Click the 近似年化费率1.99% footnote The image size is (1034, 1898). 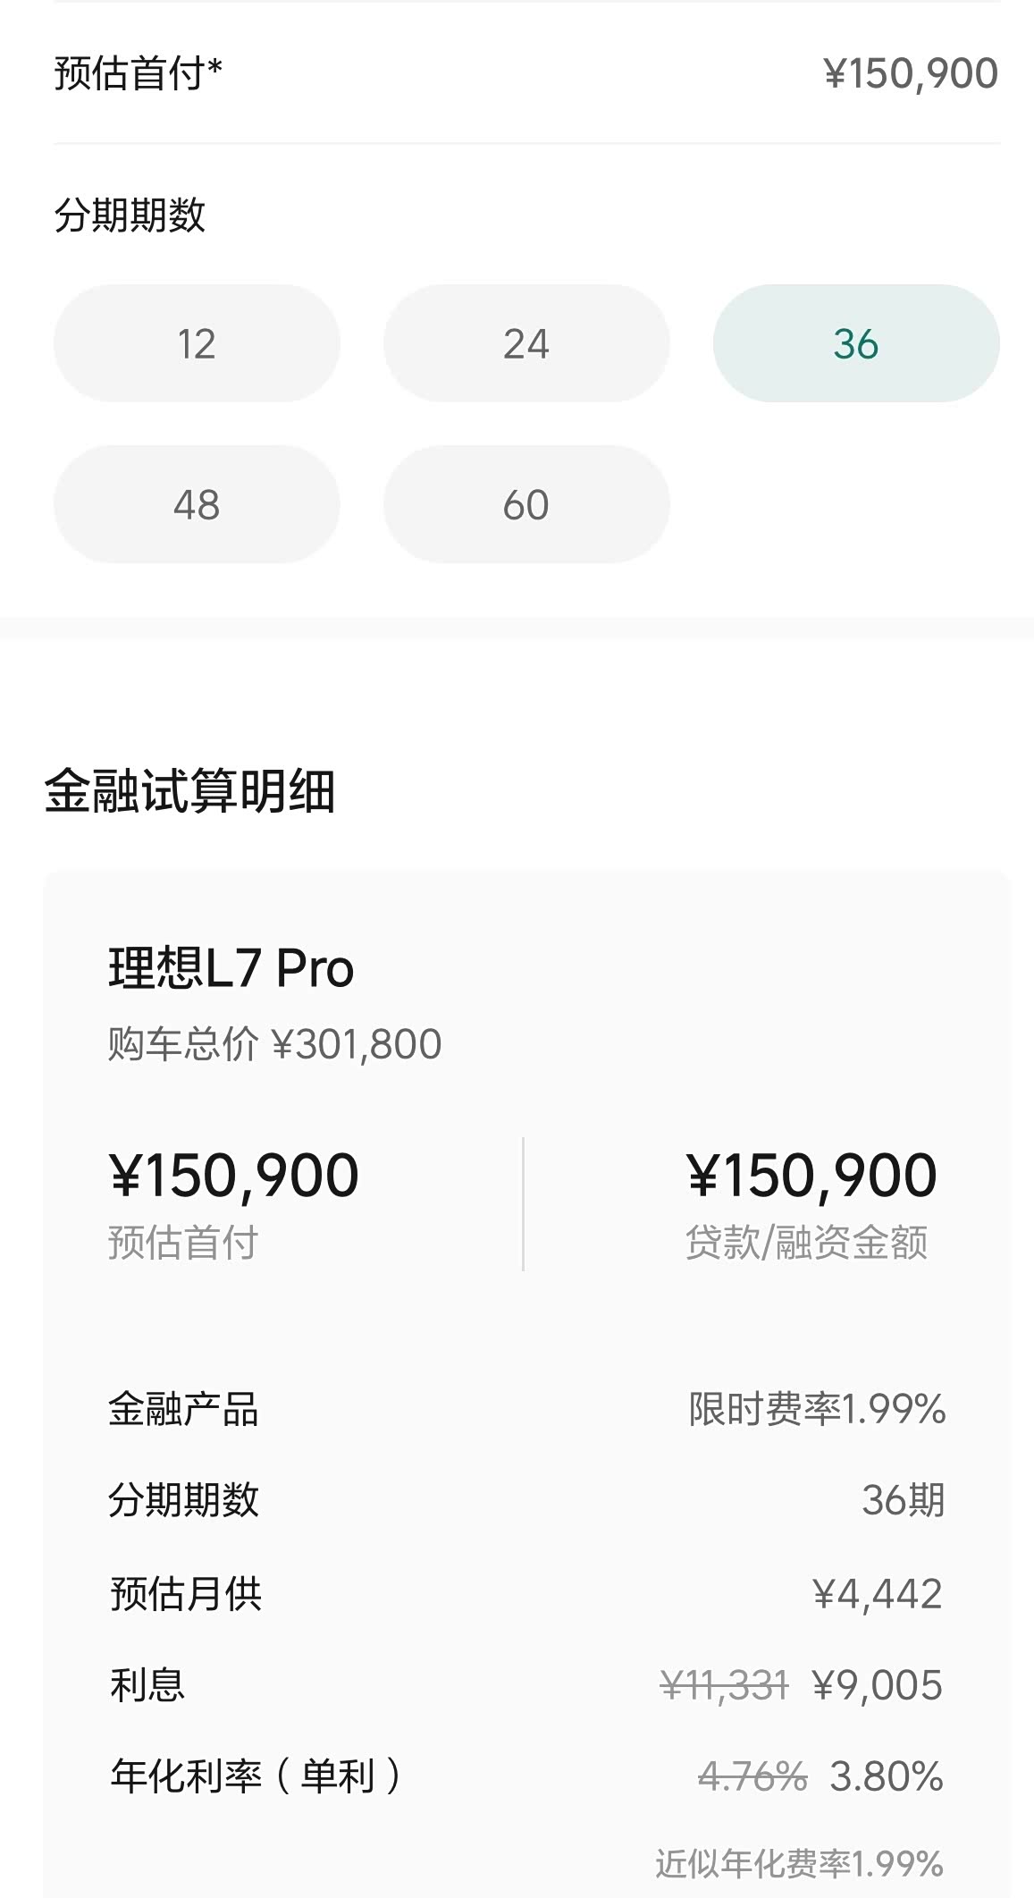(x=799, y=1864)
